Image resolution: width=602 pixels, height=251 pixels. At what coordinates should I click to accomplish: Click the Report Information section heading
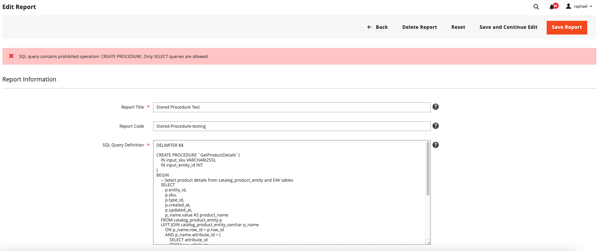point(29,79)
